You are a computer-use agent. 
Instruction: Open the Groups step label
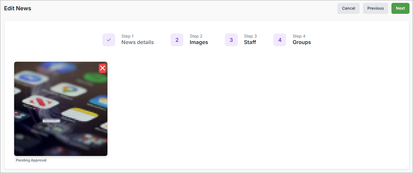(x=302, y=42)
